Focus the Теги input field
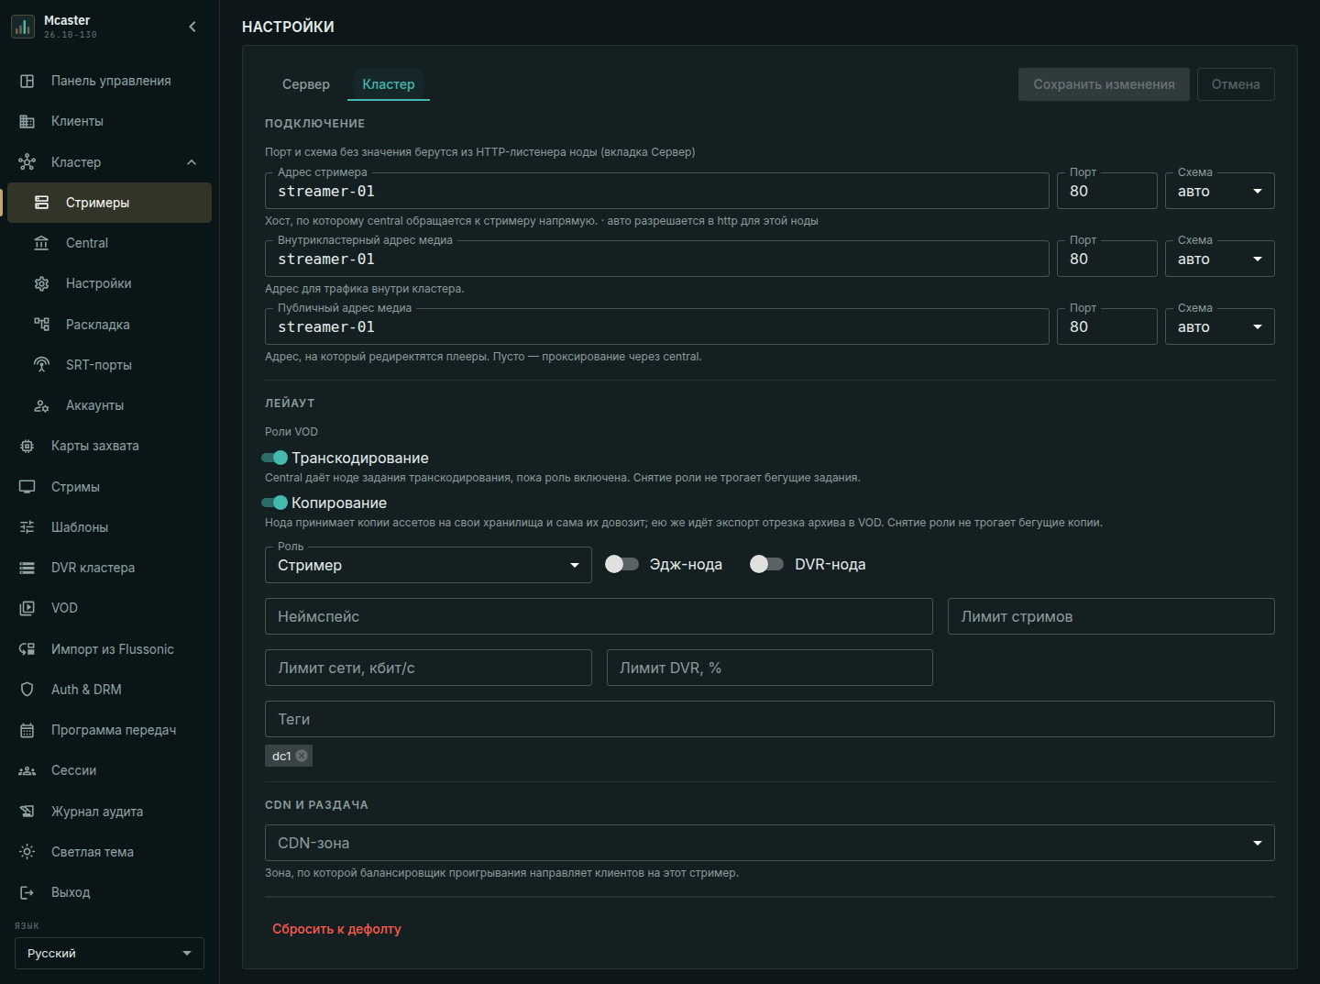The image size is (1320, 984). [x=770, y=719]
